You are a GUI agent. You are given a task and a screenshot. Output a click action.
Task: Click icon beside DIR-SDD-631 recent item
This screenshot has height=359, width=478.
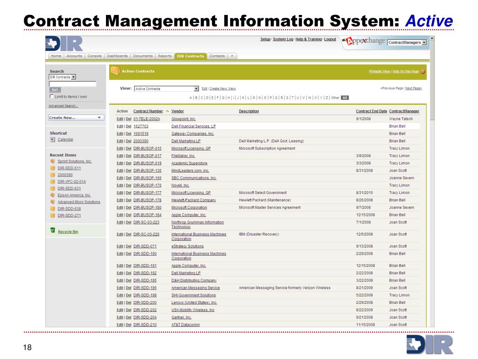coord(53,188)
